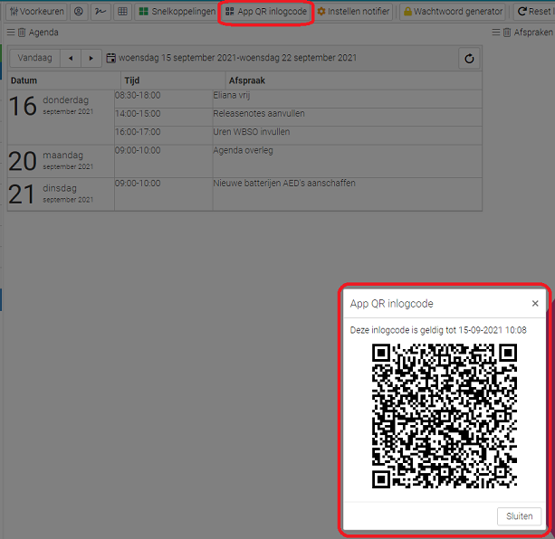Select 'Nieuwe batterijen AED's aanschaffen' appointment
The image size is (555, 539).
347,194
